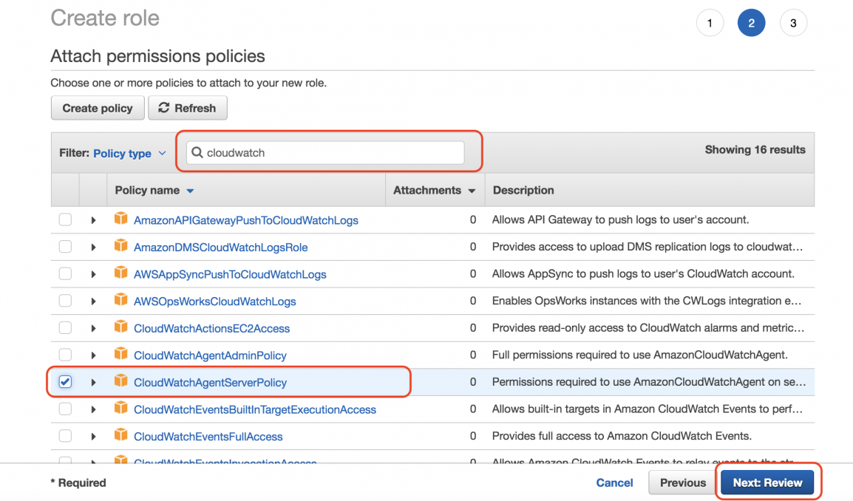The height and width of the screenshot is (501, 853).
Task: Click the policy icon beside AWSAppSyncPushToCloudWatchLogs
Action: click(x=121, y=273)
